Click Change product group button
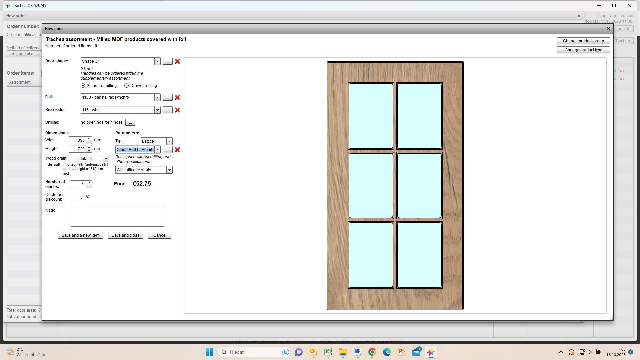640x360 pixels. (x=583, y=41)
